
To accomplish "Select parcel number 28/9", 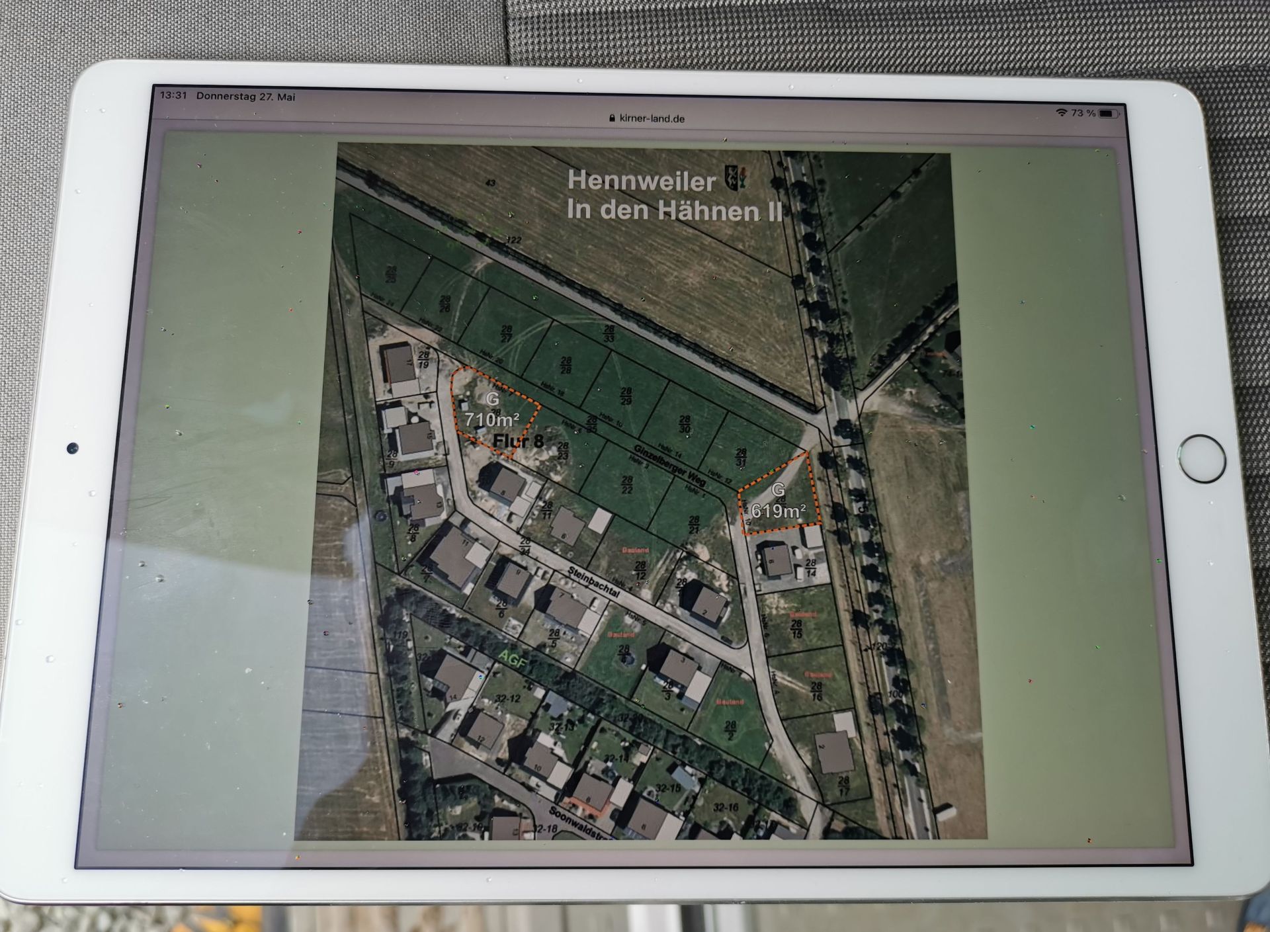I will coord(392,459).
